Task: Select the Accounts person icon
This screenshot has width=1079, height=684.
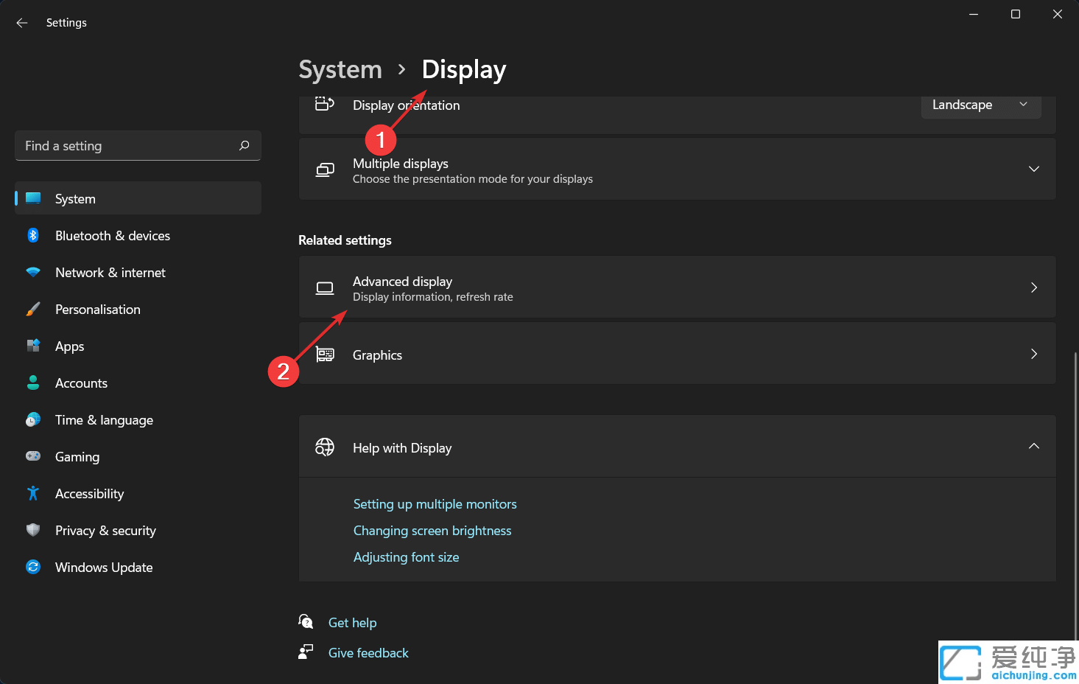Action: (33, 383)
